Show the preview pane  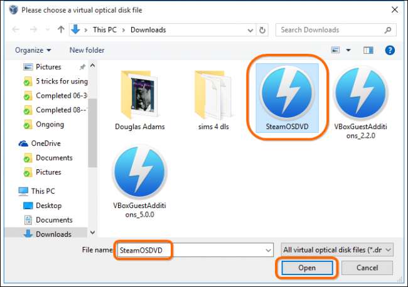(x=368, y=50)
